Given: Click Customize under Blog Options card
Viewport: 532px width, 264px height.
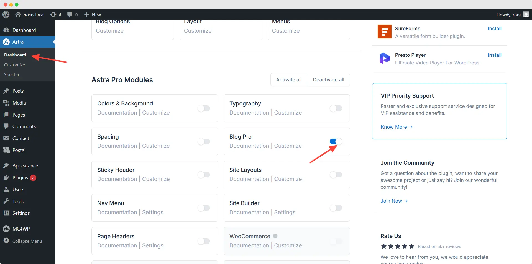Looking at the screenshot, I should [x=110, y=31].
